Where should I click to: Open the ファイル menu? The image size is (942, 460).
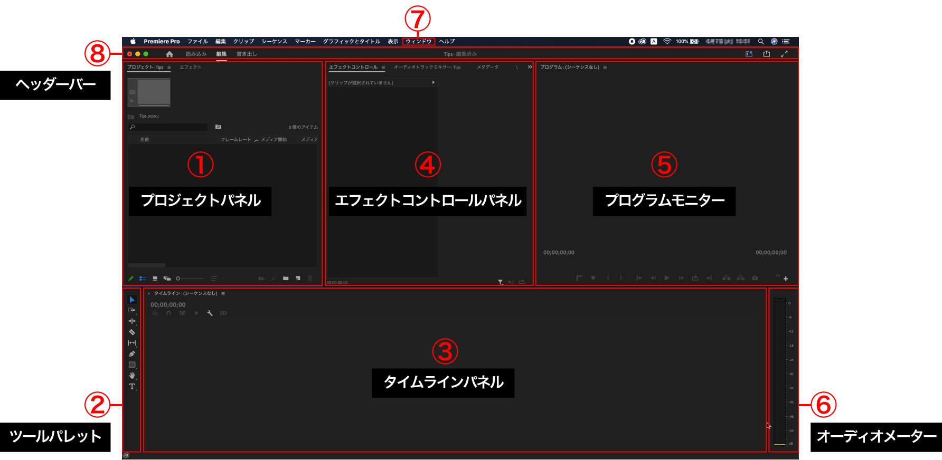(x=197, y=42)
